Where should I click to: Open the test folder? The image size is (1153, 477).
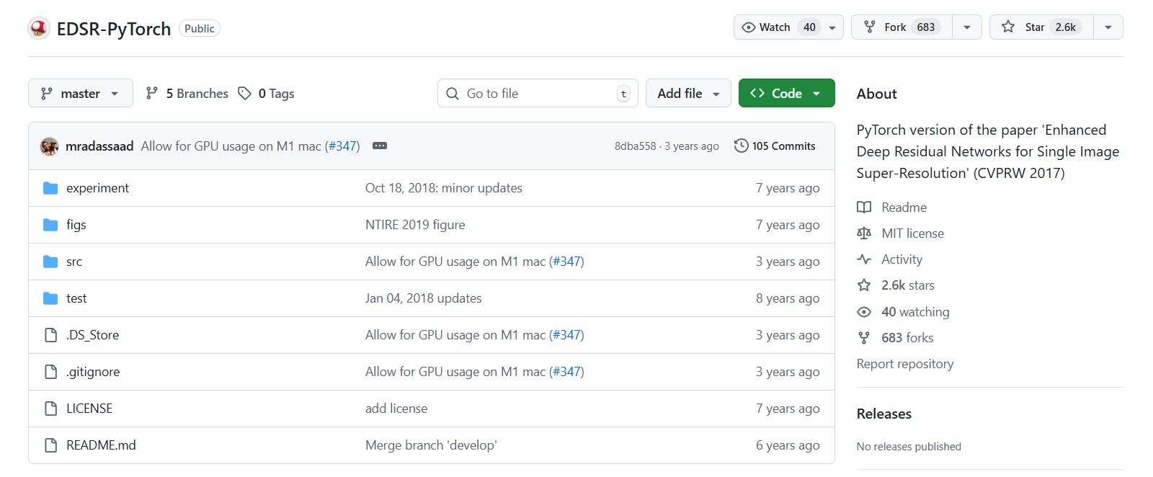point(76,298)
